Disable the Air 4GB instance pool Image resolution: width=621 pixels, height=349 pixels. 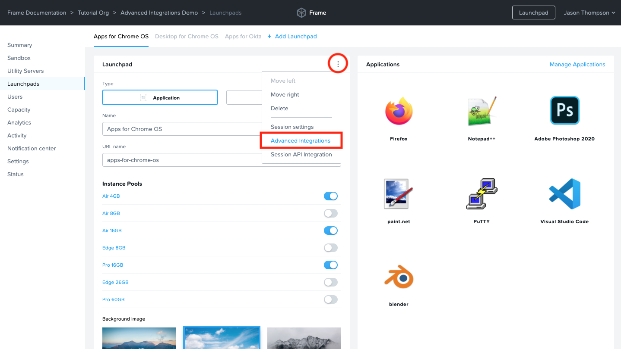coord(330,196)
